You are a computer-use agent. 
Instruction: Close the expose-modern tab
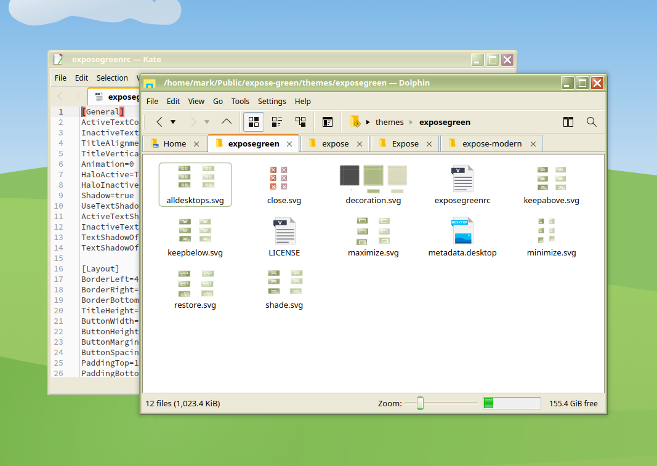coord(533,144)
